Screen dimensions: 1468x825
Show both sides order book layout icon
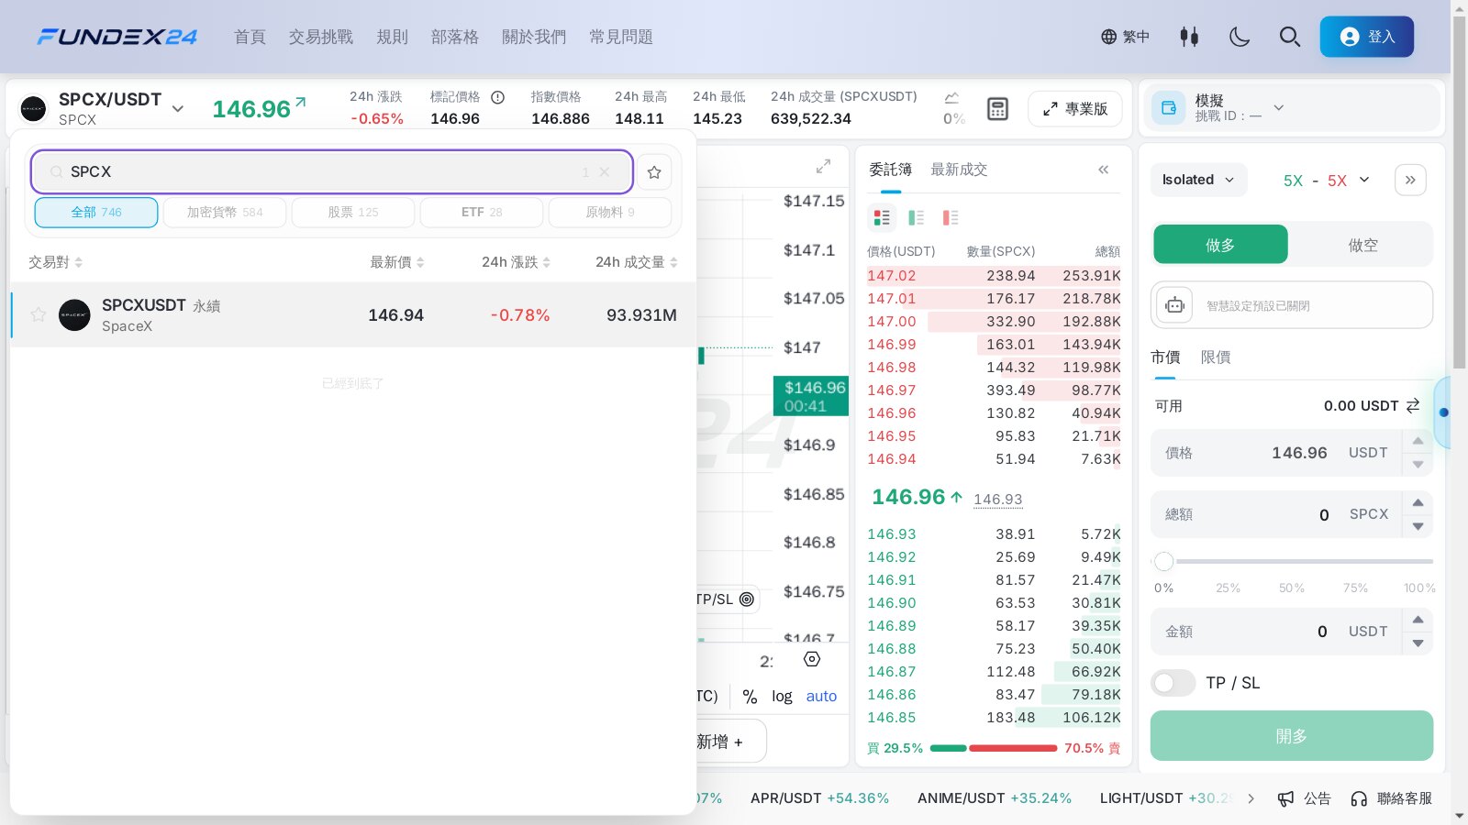coord(882,217)
